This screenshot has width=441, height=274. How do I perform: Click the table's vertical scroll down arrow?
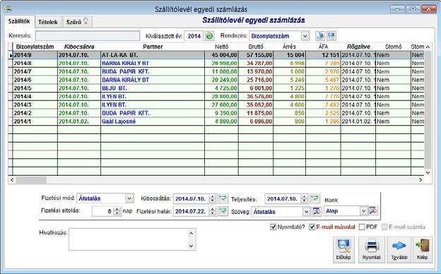coord(428,172)
